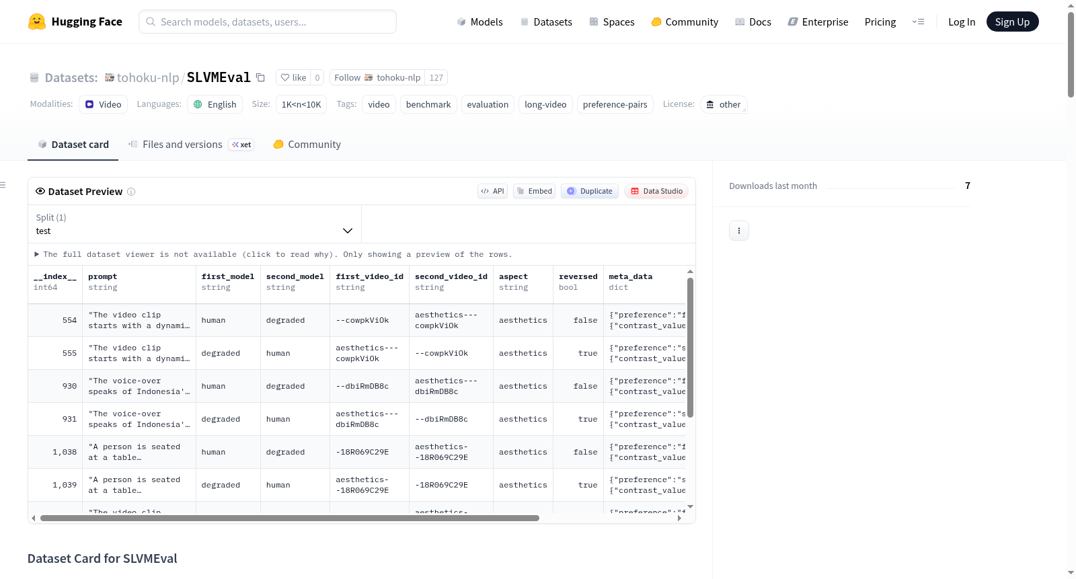Click the preview table horizontal scrollbar
Viewport: 1076px width, 579px height.
point(290,518)
